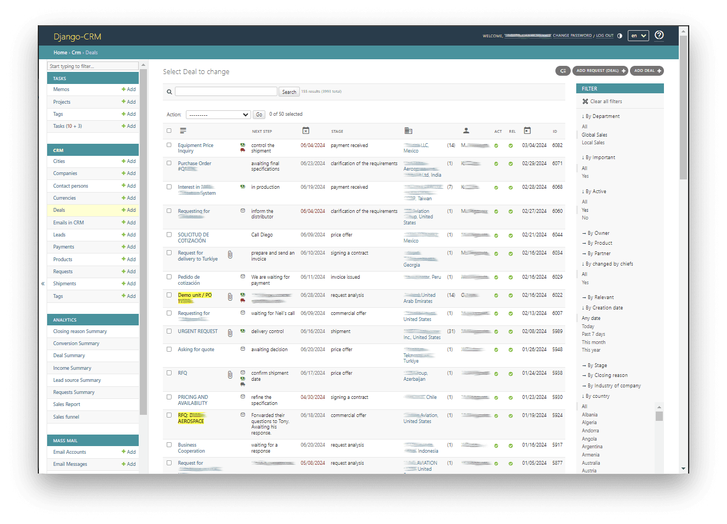The width and height of the screenshot is (727, 524).
Task: Open attachment paperclip on URGENT REQUEST row
Action: coord(230,333)
